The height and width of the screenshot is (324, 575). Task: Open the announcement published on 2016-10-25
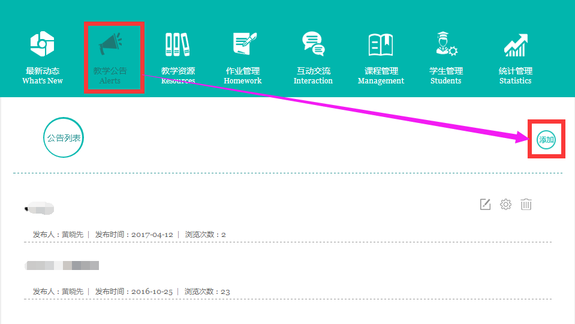click(x=62, y=265)
